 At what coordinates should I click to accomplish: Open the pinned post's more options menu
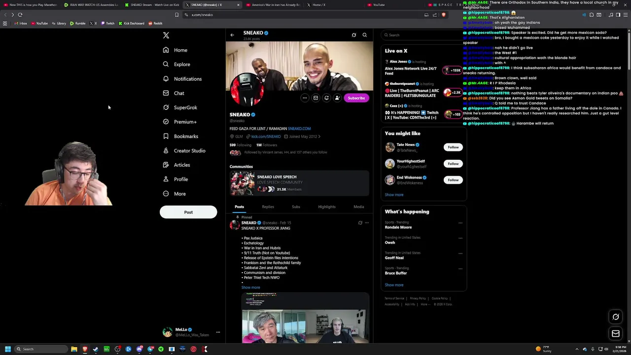click(366, 223)
